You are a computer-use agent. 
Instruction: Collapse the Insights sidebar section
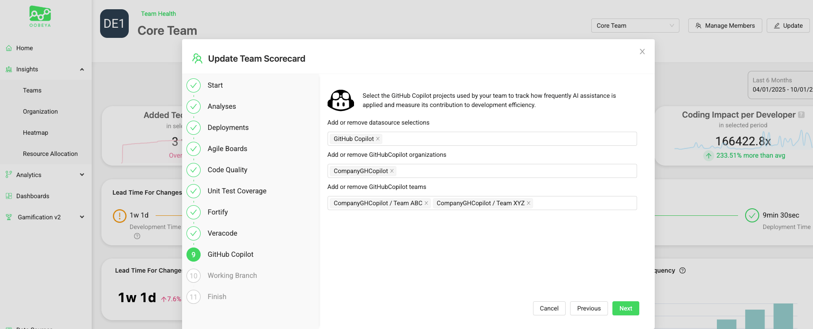(82, 69)
